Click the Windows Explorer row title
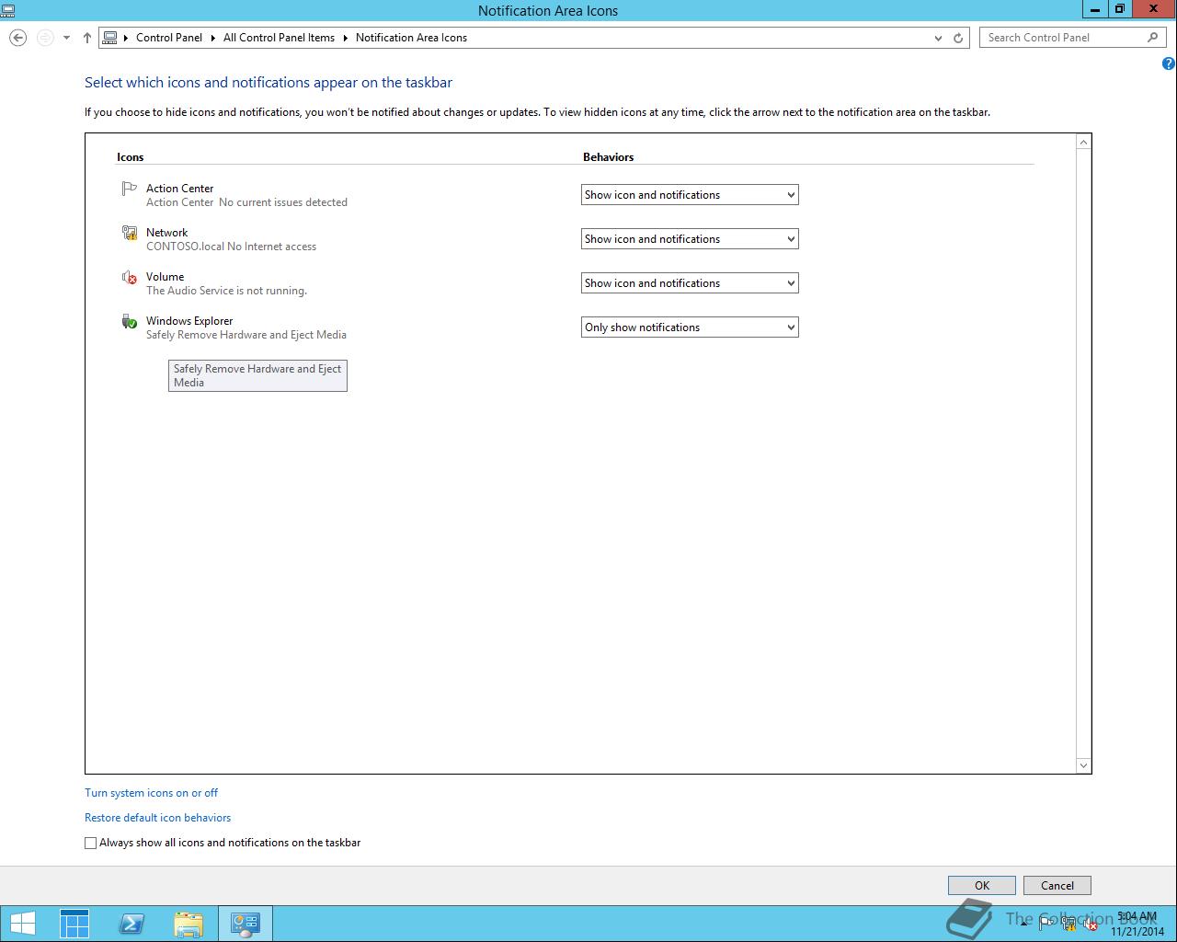Screen dimensions: 1177x942 pos(189,321)
